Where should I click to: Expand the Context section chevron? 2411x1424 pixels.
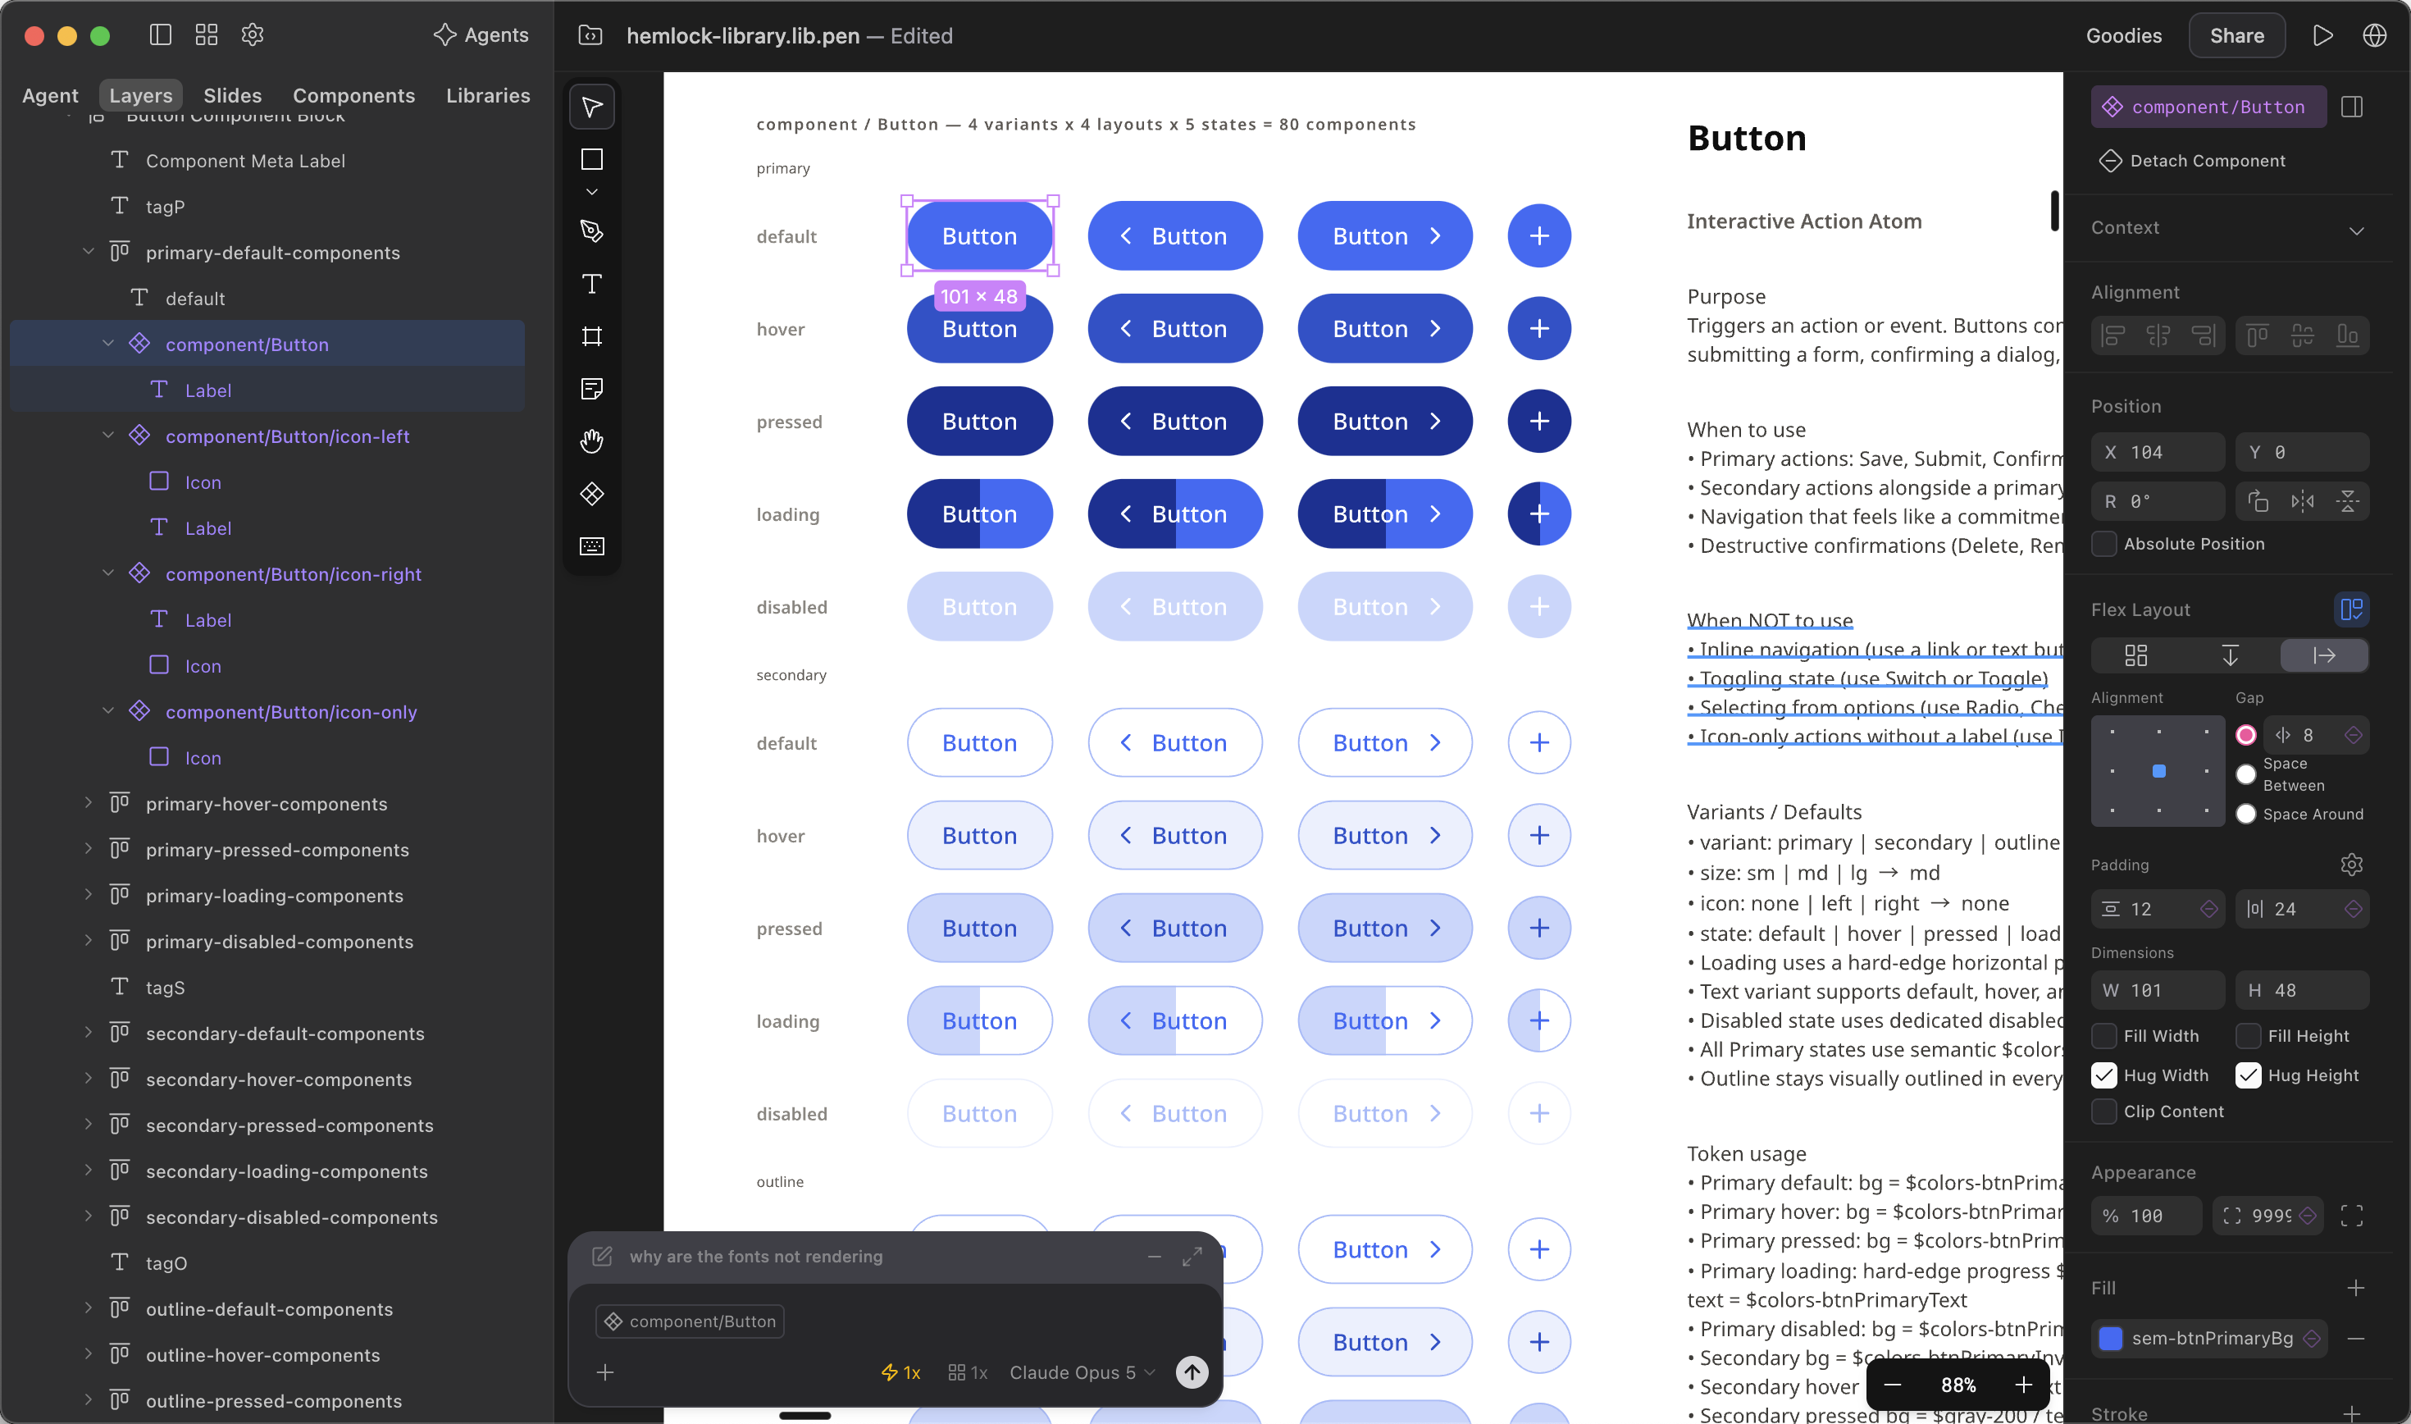click(2356, 230)
